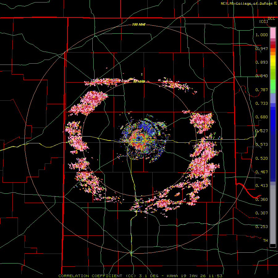The image size is (278, 278).
Task: Click the radar site at the rings' center
Action: (139, 139)
